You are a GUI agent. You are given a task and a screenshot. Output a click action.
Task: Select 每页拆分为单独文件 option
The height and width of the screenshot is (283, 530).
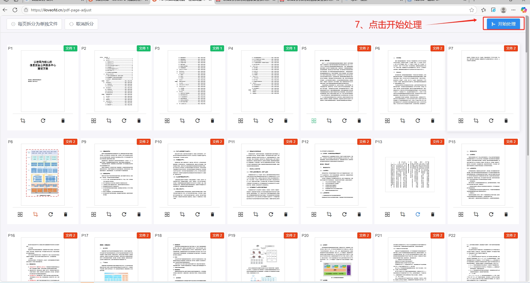[34, 24]
